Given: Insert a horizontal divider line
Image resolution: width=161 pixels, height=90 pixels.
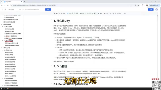Looking at the screenshot, I should 83,13.
